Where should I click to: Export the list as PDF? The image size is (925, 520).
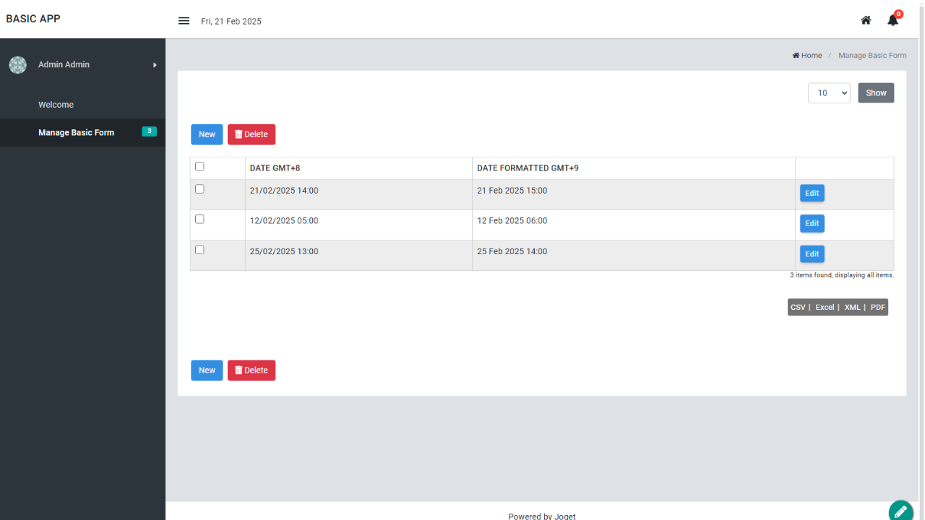(x=877, y=308)
